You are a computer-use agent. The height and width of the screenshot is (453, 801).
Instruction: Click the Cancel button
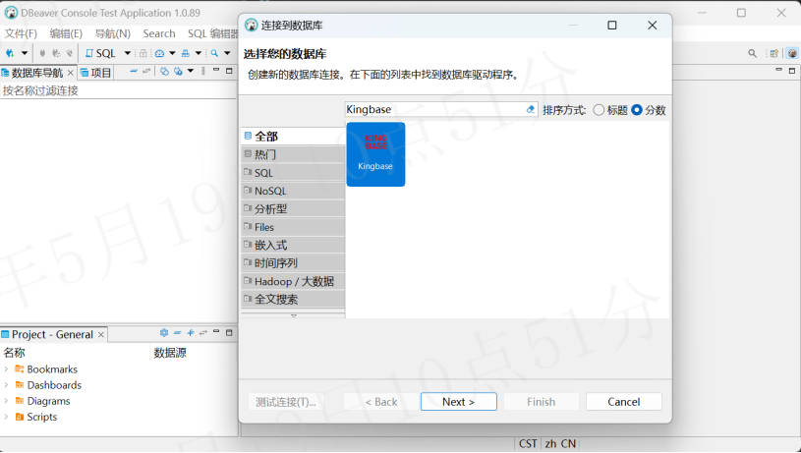(624, 402)
